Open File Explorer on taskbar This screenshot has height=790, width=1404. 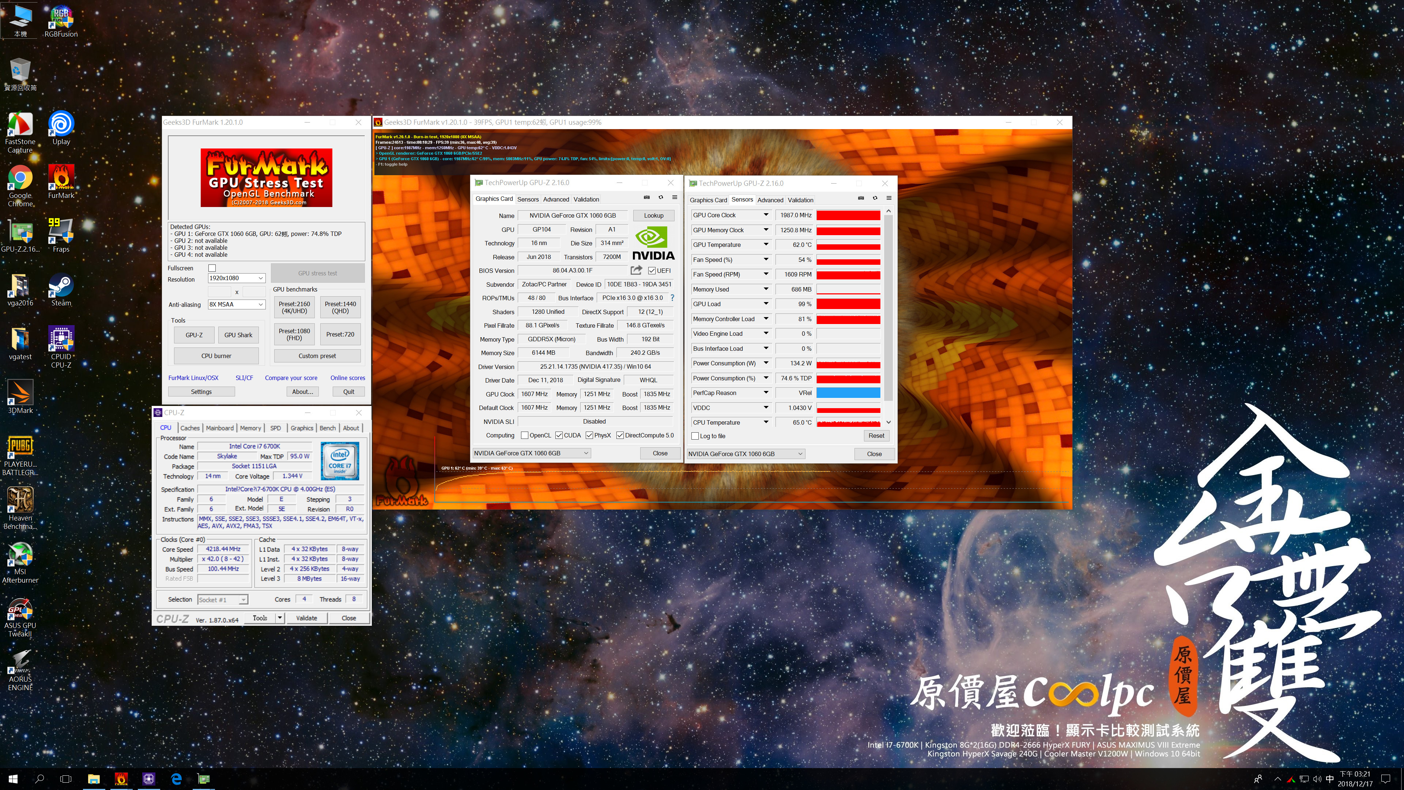coord(94,779)
